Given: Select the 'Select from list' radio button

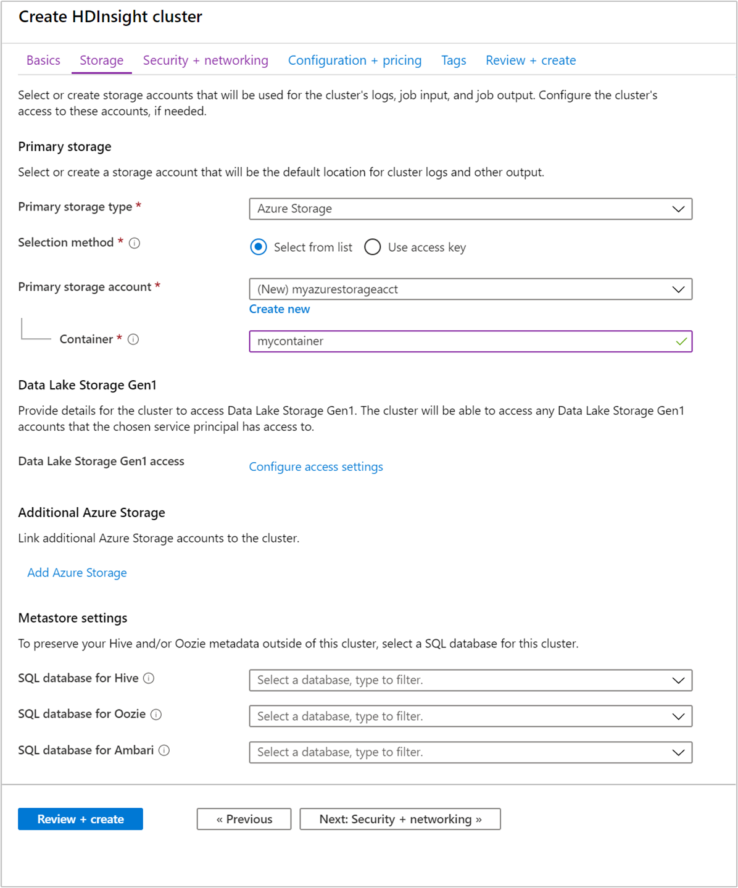Looking at the screenshot, I should click(x=259, y=247).
